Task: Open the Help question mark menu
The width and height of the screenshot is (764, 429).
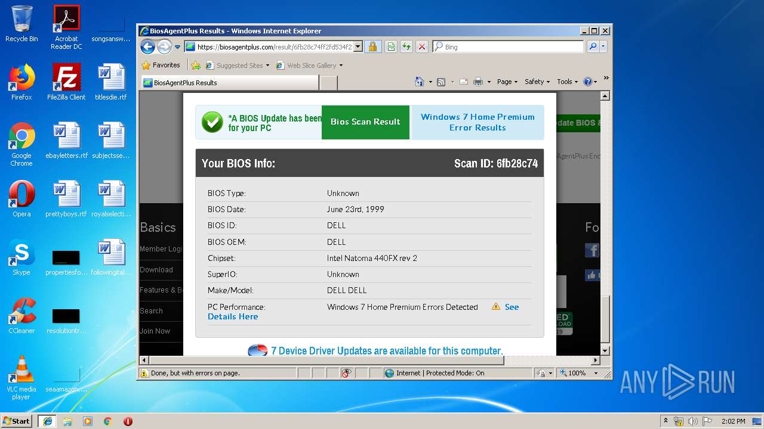Action: [x=590, y=82]
